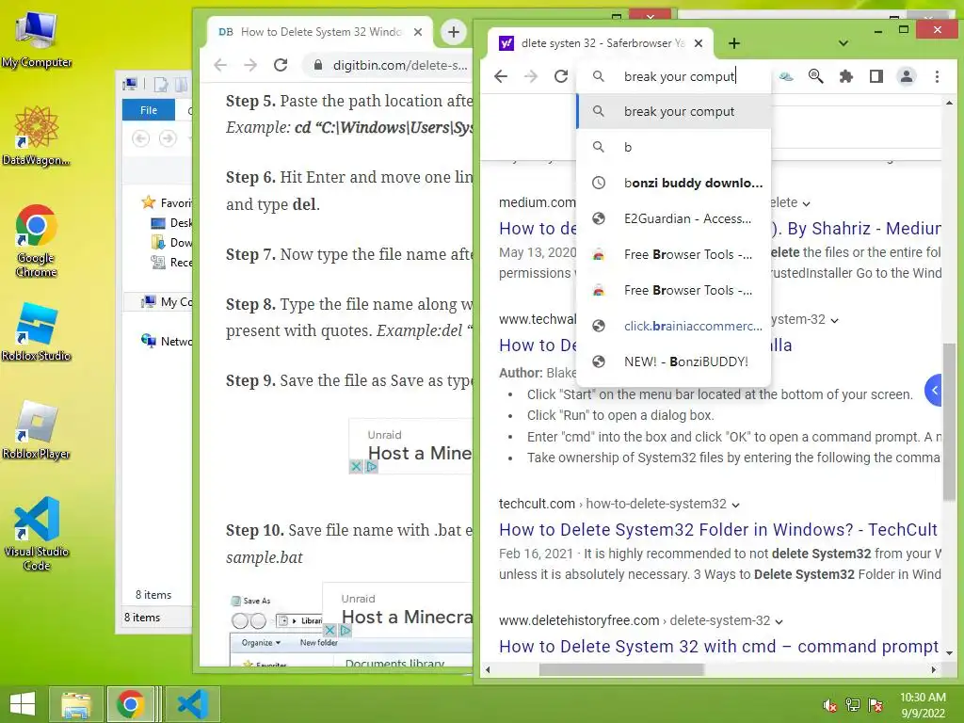Open My Computer desktop icon

36,40
